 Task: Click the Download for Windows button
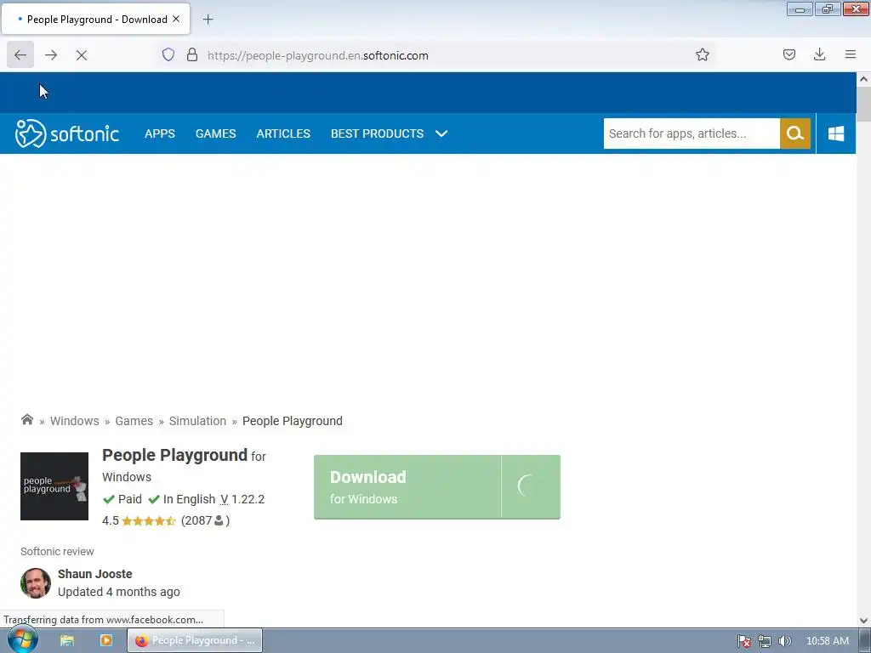pos(436,487)
